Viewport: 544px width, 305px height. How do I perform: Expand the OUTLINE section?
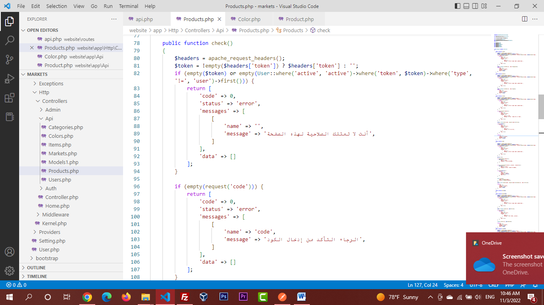point(36,268)
